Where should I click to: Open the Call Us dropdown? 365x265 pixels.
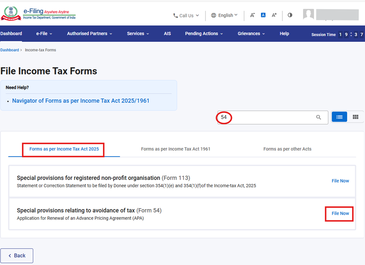coord(186,16)
